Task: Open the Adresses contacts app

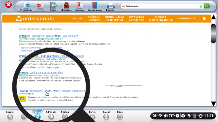Action: click(x=51, y=115)
